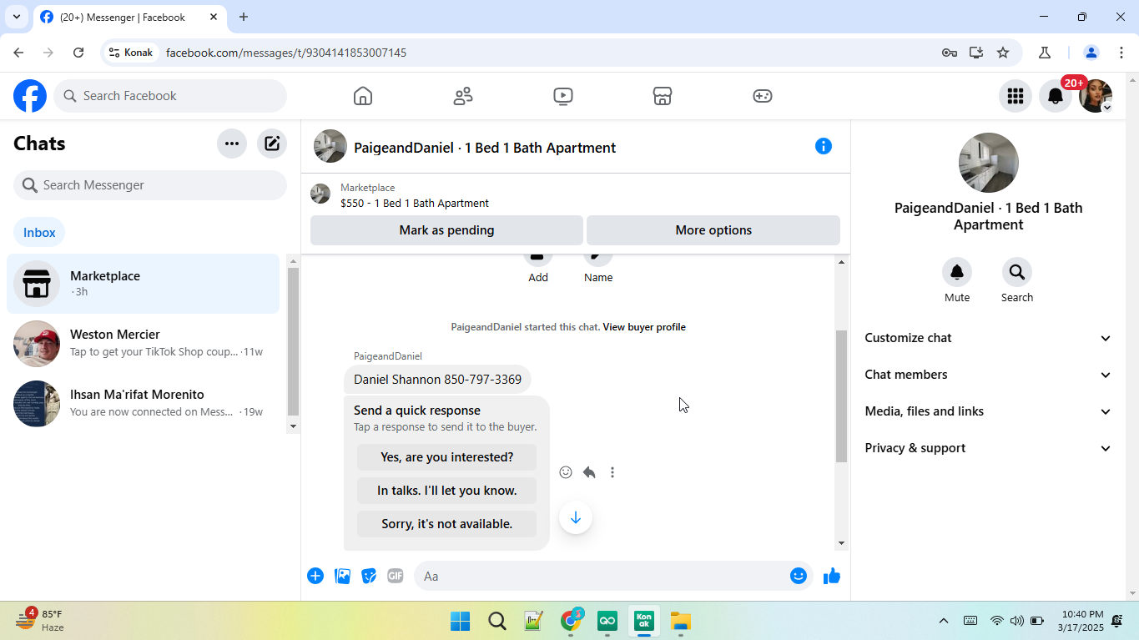React to the message with emoji icon
This screenshot has height=640, width=1139.
pyautogui.click(x=566, y=472)
